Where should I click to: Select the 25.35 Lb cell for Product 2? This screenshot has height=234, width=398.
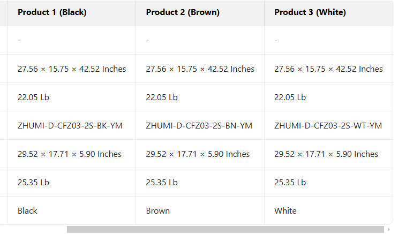pyautogui.click(x=162, y=183)
